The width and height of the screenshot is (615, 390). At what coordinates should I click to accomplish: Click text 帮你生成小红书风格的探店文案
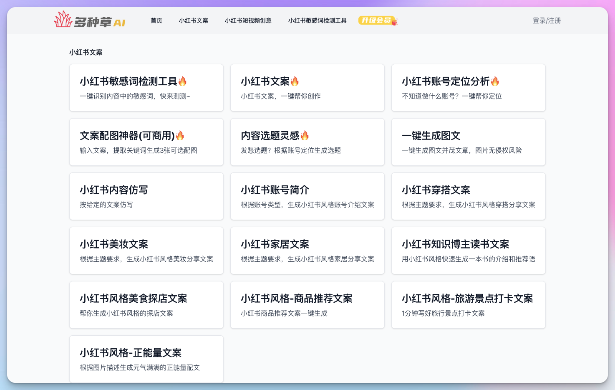pos(126,313)
